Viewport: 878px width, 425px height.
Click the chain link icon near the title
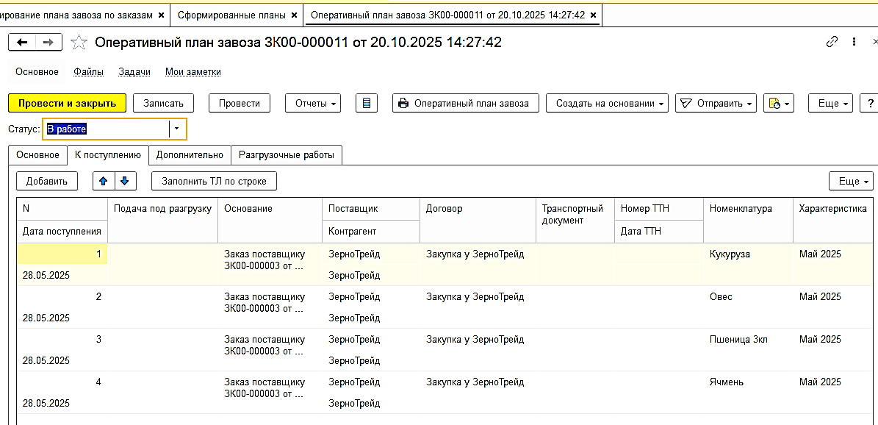click(832, 42)
